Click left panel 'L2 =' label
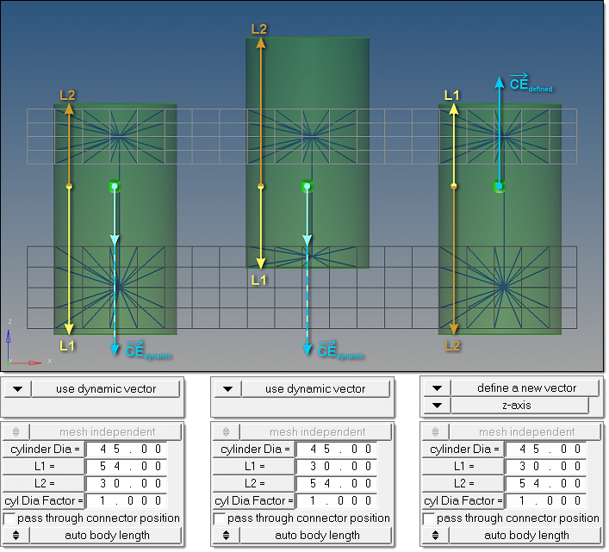Image resolution: width=609 pixels, height=552 pixels. 44,484
